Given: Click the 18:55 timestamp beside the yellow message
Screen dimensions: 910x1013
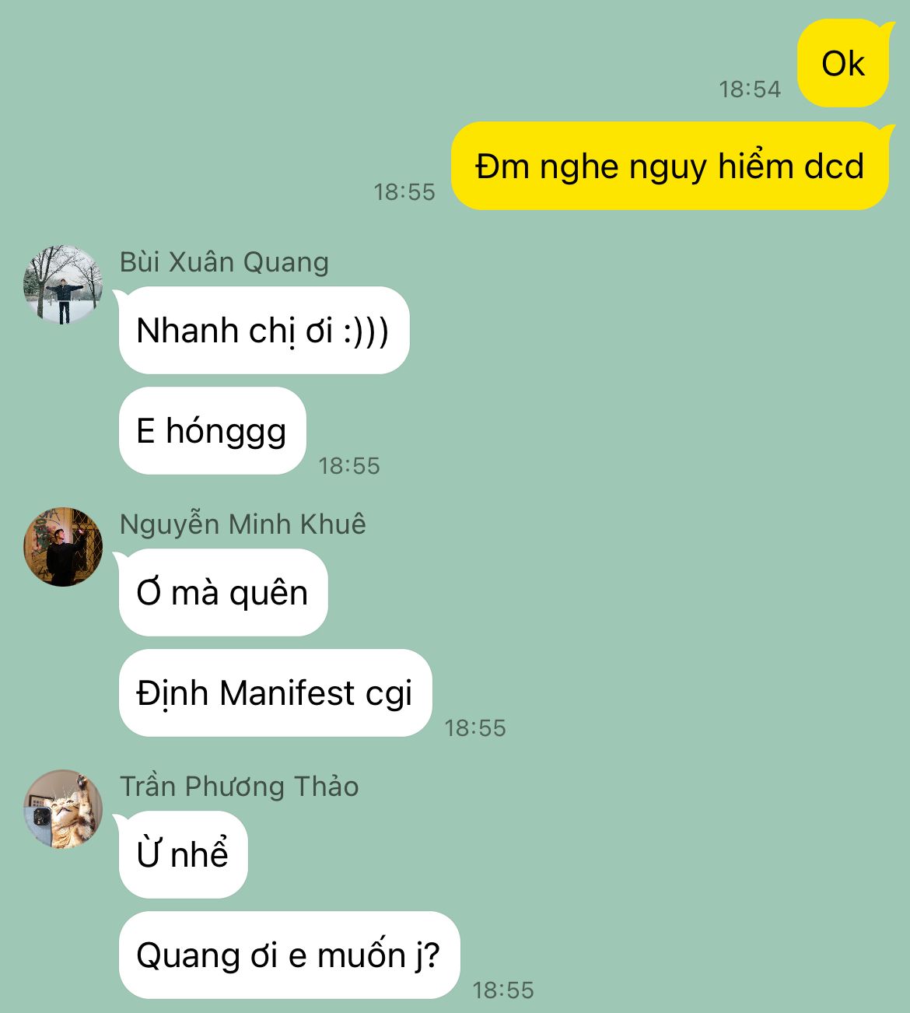Looking at the screenshot, I should (404, 192).
